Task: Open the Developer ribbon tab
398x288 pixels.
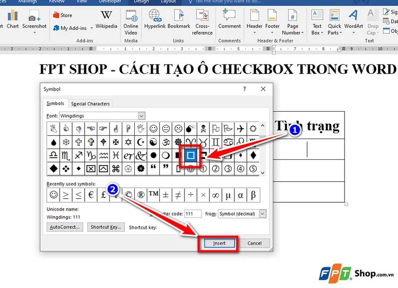Action: (x=110, y=1)
